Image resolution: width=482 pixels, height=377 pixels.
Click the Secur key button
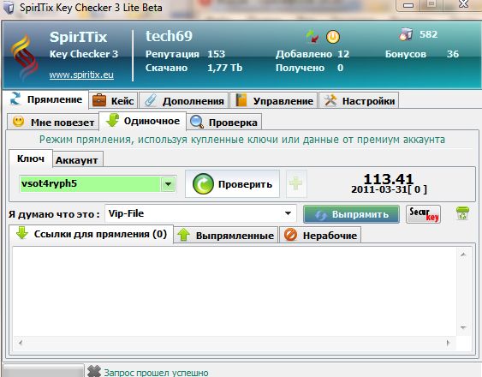(x=423, y=214)
